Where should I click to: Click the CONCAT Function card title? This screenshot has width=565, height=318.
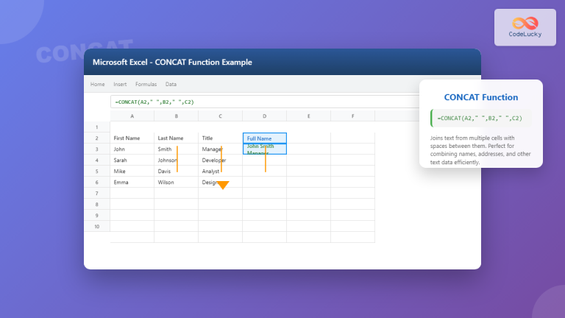pos(481,97)
